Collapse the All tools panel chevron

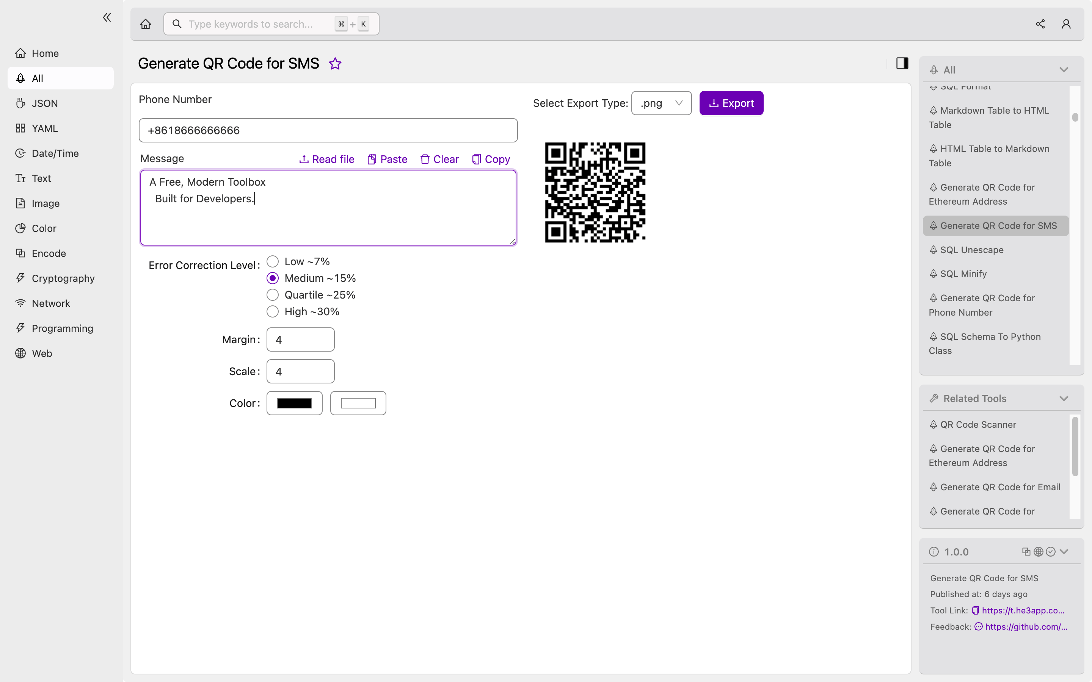[x=1064, y=70]
